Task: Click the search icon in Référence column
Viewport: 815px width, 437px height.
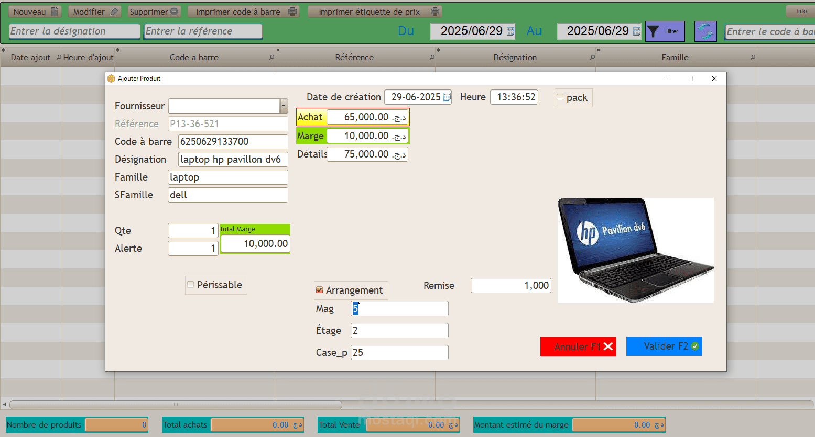Action: point(432,57)
